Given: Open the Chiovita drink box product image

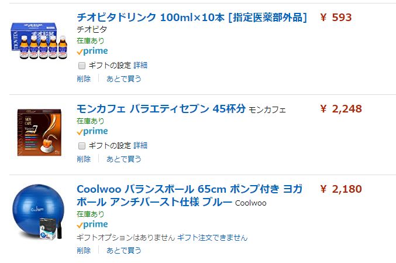Looking at the screenshot, I should tap(39, 46).
